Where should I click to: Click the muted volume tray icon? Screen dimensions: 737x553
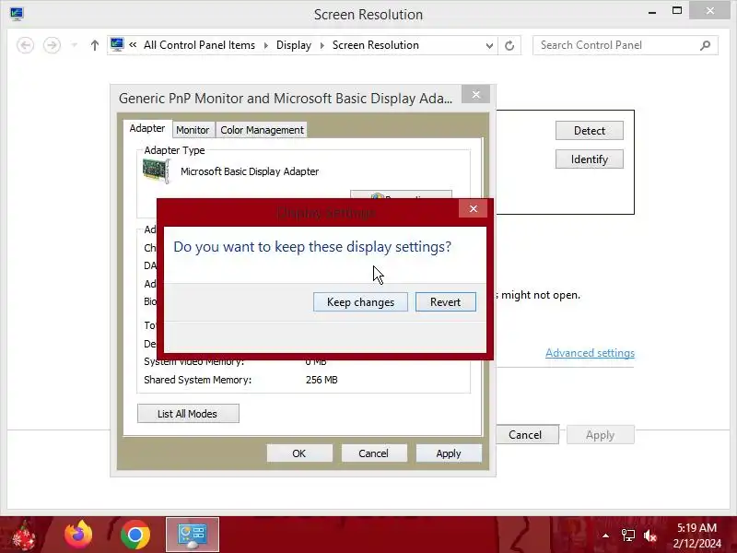pyautogui.click(x=650, y=535)
